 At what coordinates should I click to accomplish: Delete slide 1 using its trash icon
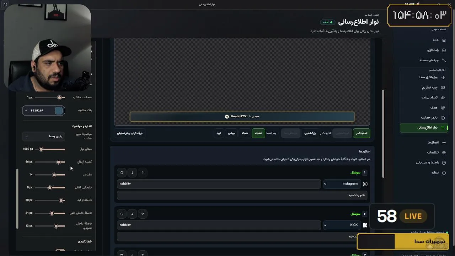pyautogui.click(x=122, y=173)
